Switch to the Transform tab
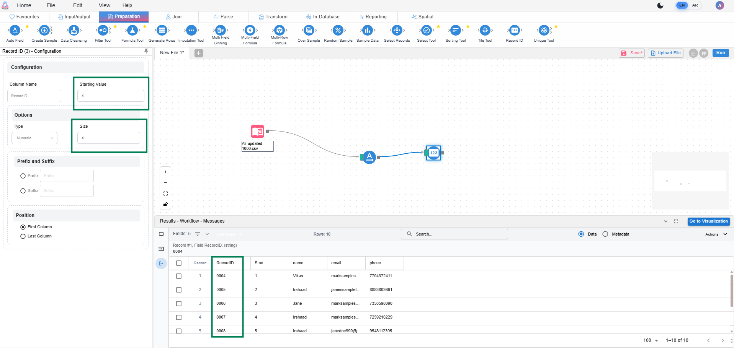This screenshot has width=734, height=348. coord(273,17)
